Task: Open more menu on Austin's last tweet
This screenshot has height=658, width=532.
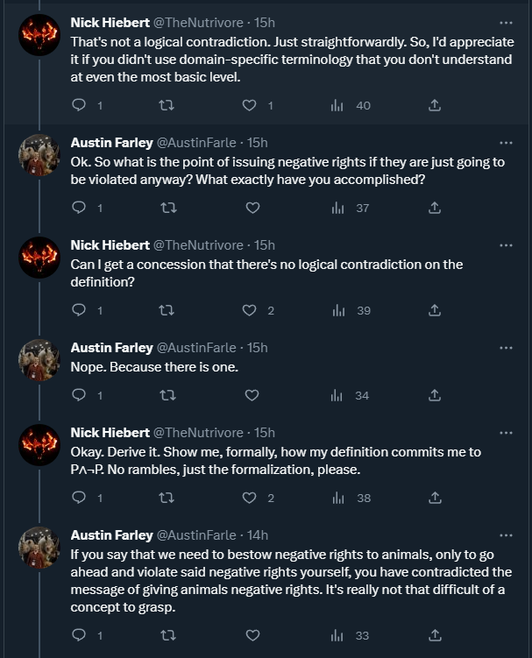Action: [506, 535]
